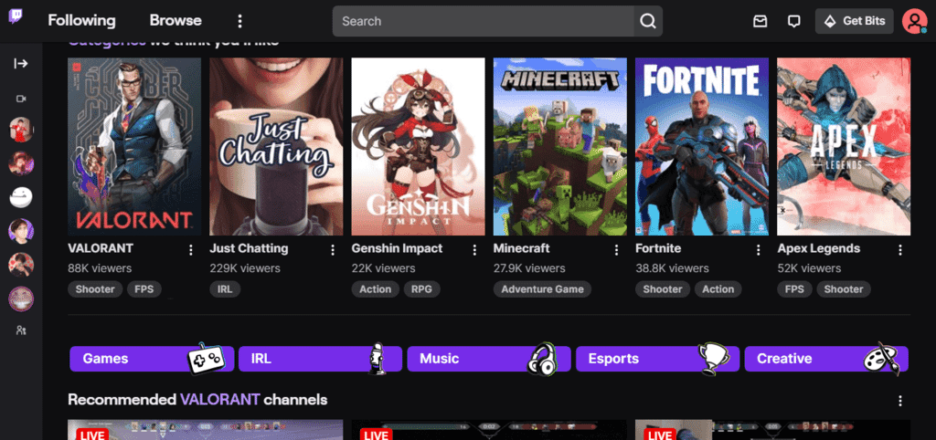Open the Minecraft category cover art
The height and width of the screenshot is (440, 936).
coord(560,147)
